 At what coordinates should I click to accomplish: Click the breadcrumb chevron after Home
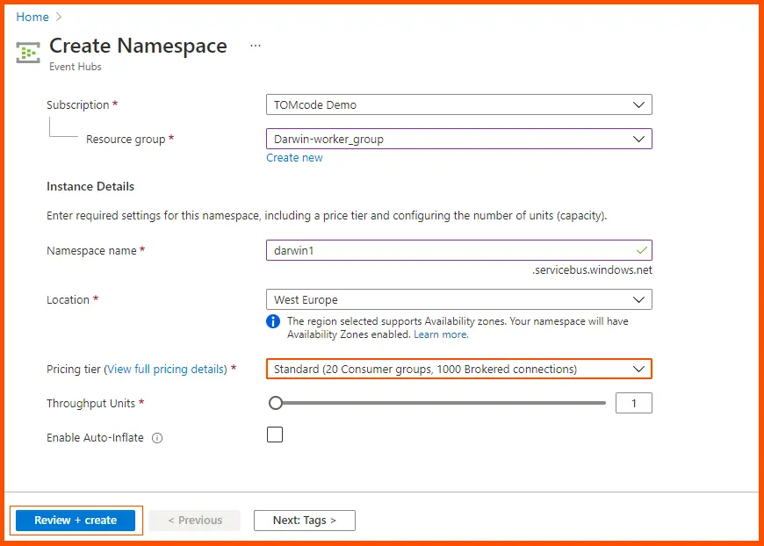pos(60,17)
